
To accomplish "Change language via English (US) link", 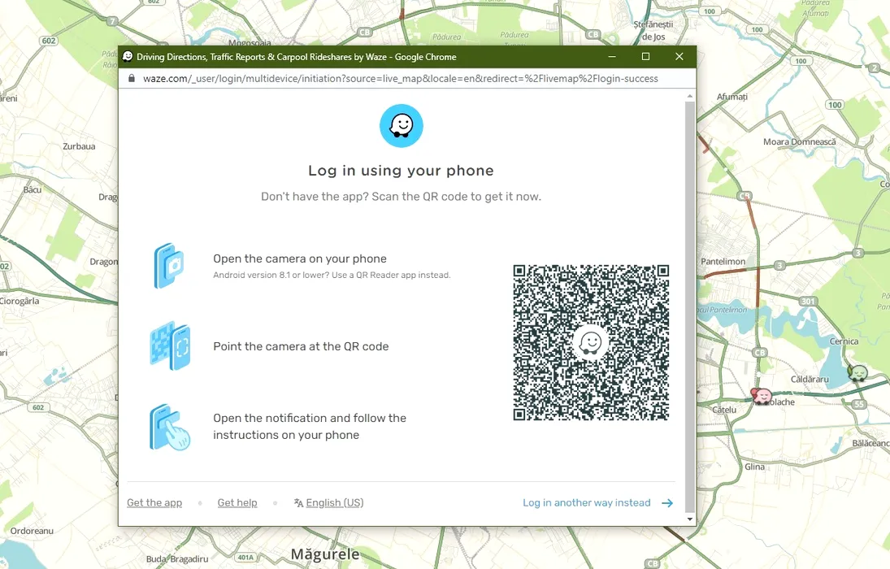I will click(x=335, y=502).
